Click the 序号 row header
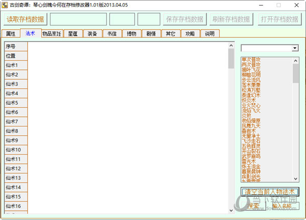 (x=16, y=46)
